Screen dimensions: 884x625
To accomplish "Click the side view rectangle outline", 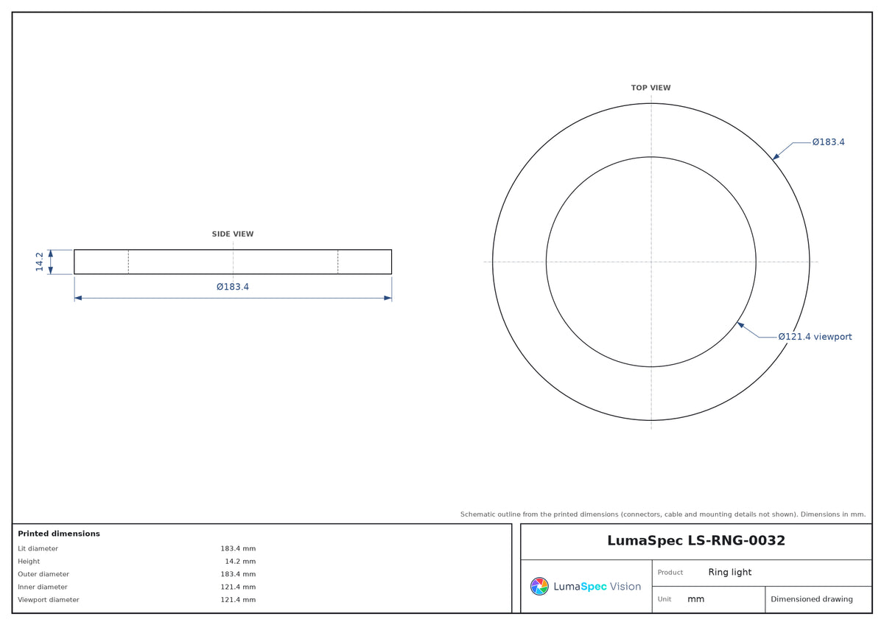I will [x=233, y=262].
